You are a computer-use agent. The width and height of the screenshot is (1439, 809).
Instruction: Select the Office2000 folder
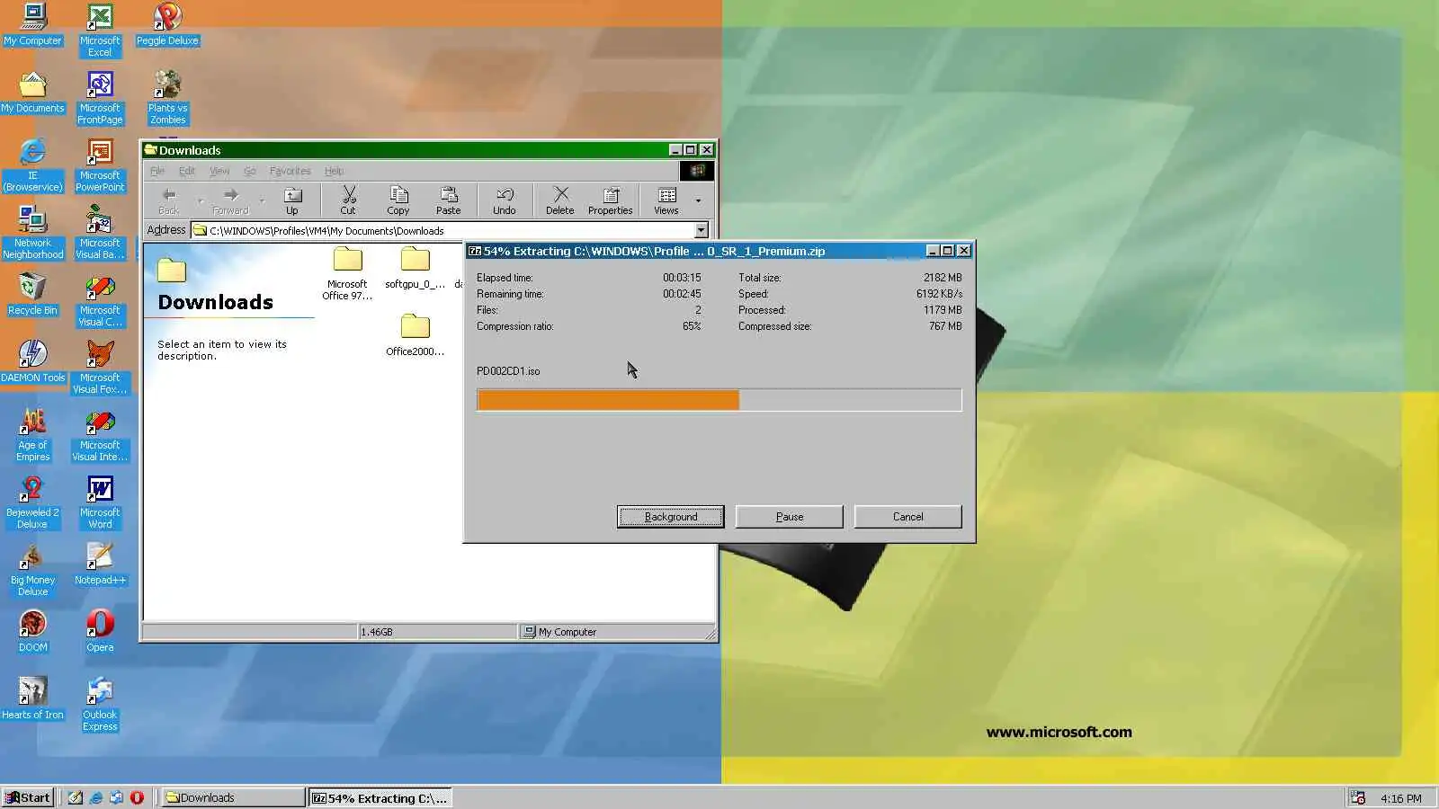pyautogui.click(x=415, y=335)
